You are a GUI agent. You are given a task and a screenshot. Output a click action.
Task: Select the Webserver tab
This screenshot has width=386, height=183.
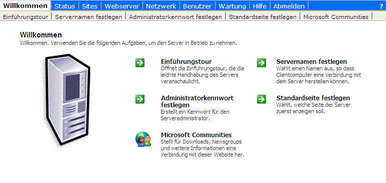121,6
